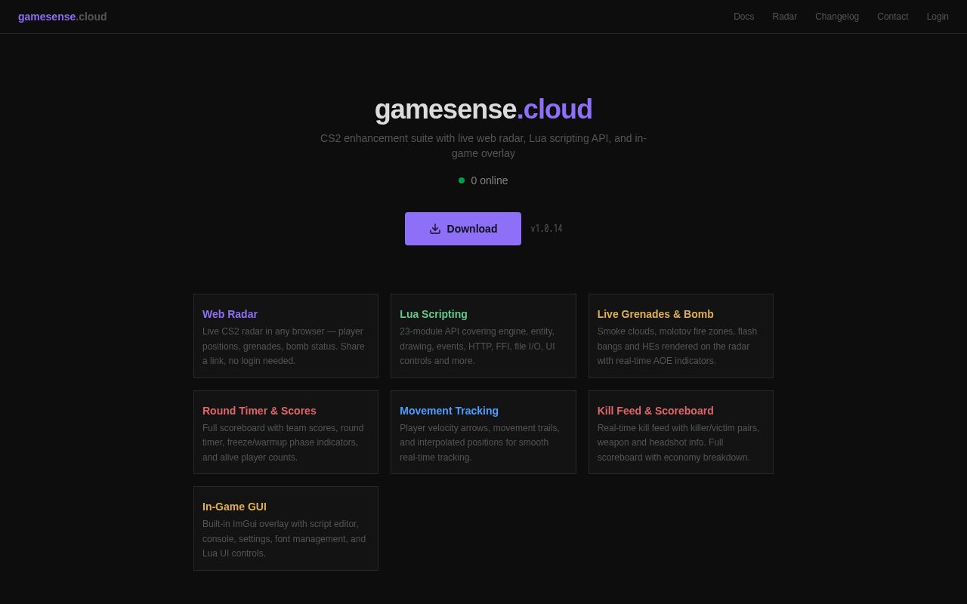The height and width of the screenshot is (604, 967).
Task: Click the 'Live CS2 radar in any browser' description
Action: [x=283, y=346]
